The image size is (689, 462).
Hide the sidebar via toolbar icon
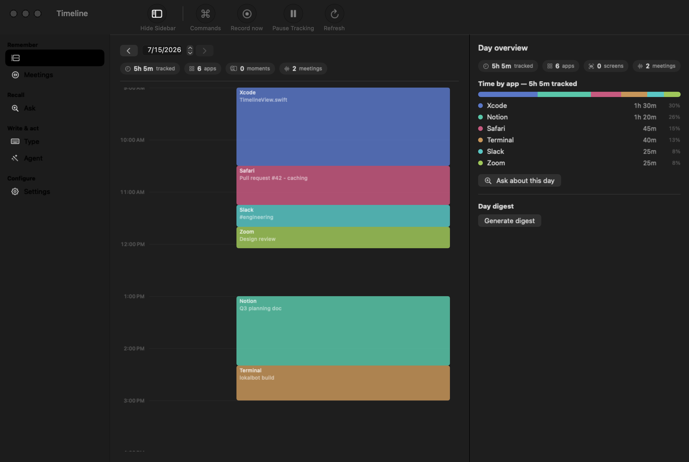tap(157, 14)
